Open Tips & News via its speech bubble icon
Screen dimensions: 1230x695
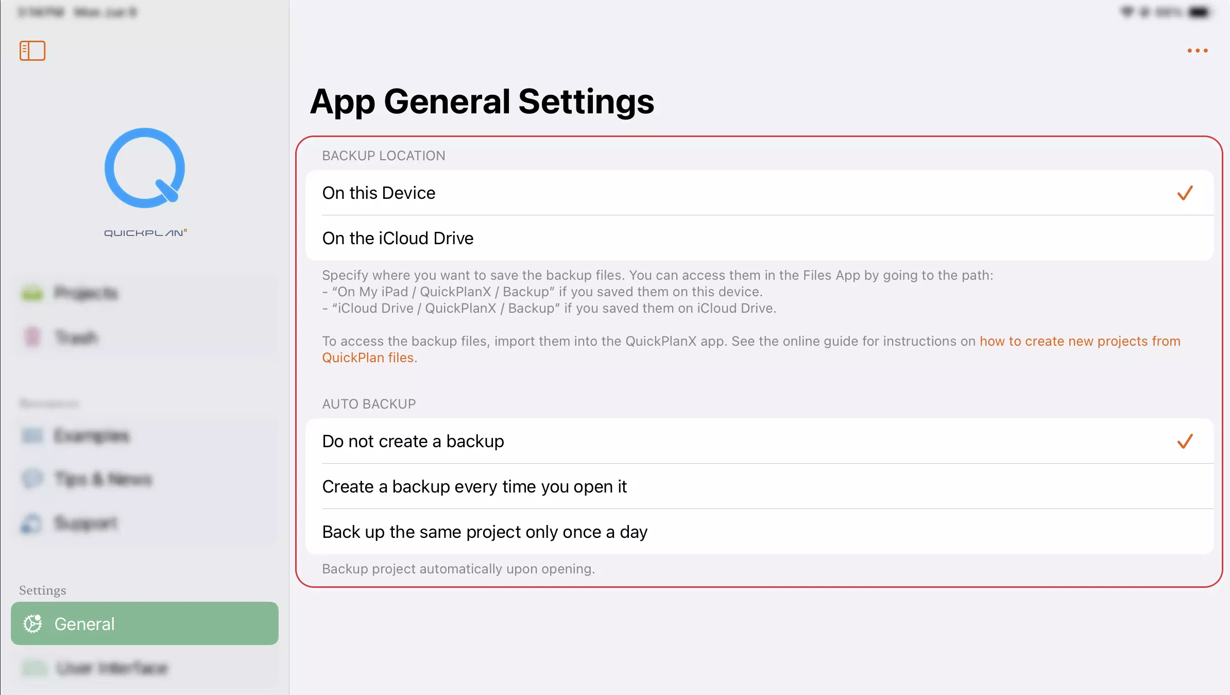click(32, 479)
